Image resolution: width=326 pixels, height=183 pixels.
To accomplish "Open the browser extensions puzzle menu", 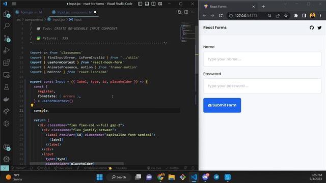I will 296,16.
